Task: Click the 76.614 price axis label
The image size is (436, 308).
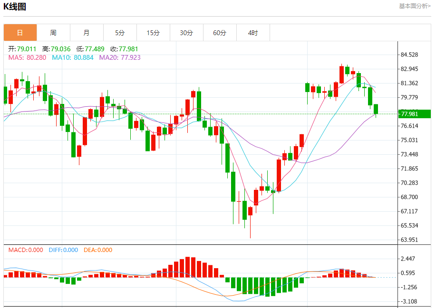Action: coord(409,126)
